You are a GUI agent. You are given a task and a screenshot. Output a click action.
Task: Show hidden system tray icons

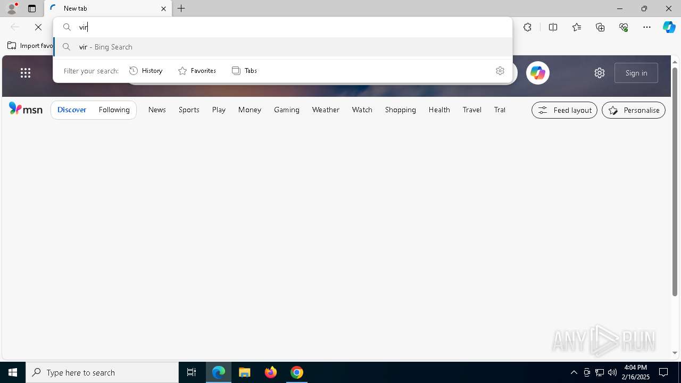[574, 372]
